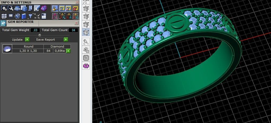Click the green arrow next to Save Report
Viewport: 271px width, 123px height.
tap(66, 40)
